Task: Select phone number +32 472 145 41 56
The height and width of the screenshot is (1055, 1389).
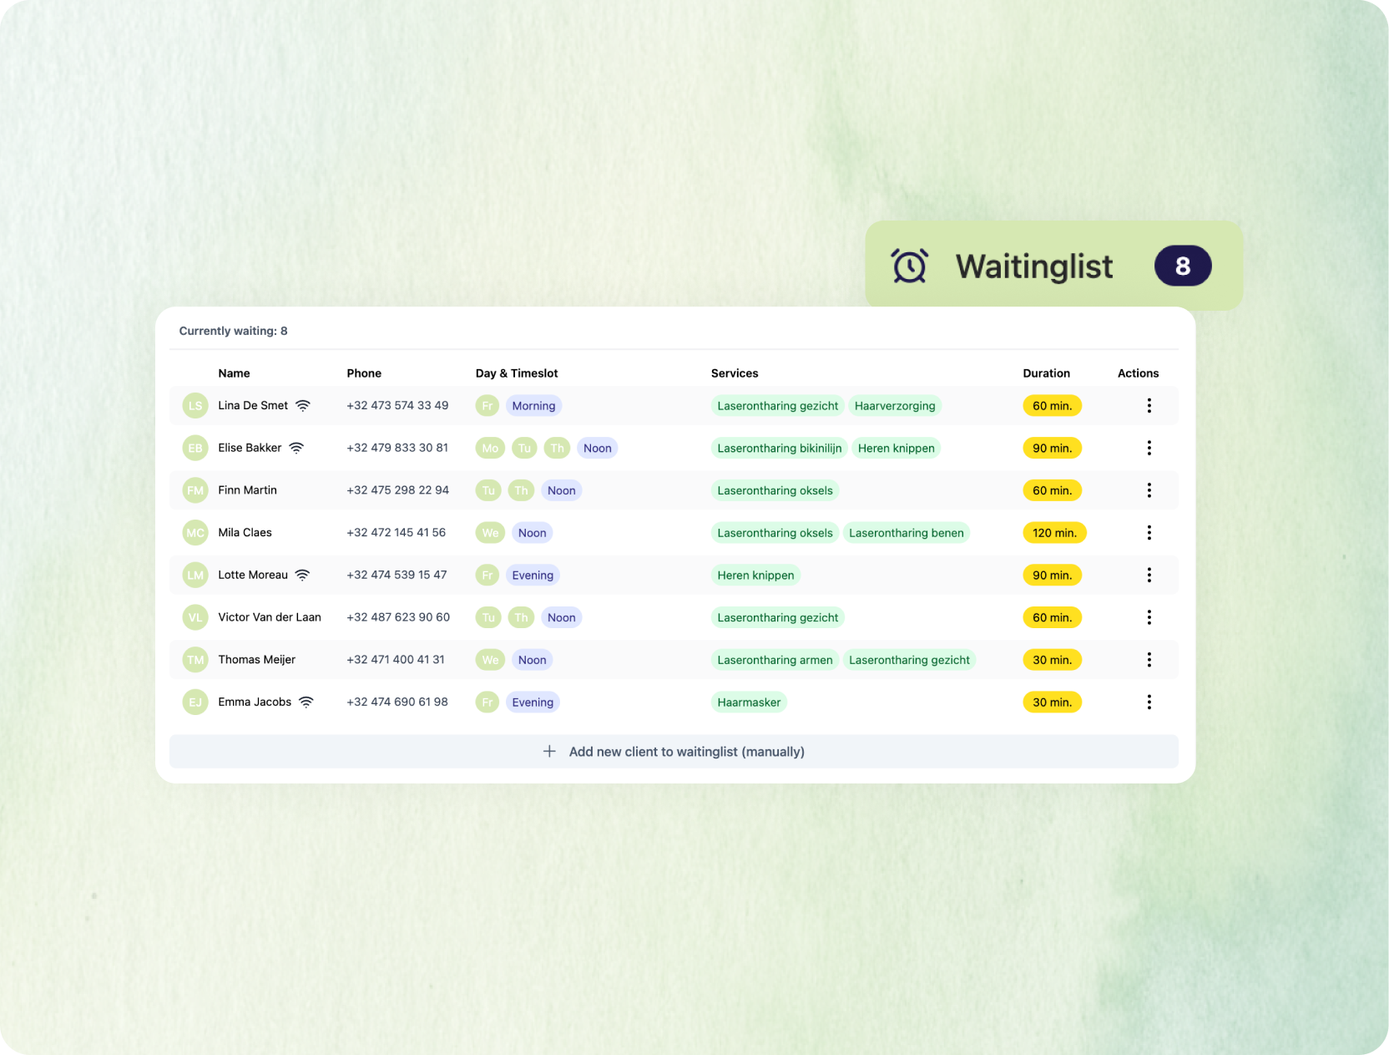Action: (x=396, y=532)
